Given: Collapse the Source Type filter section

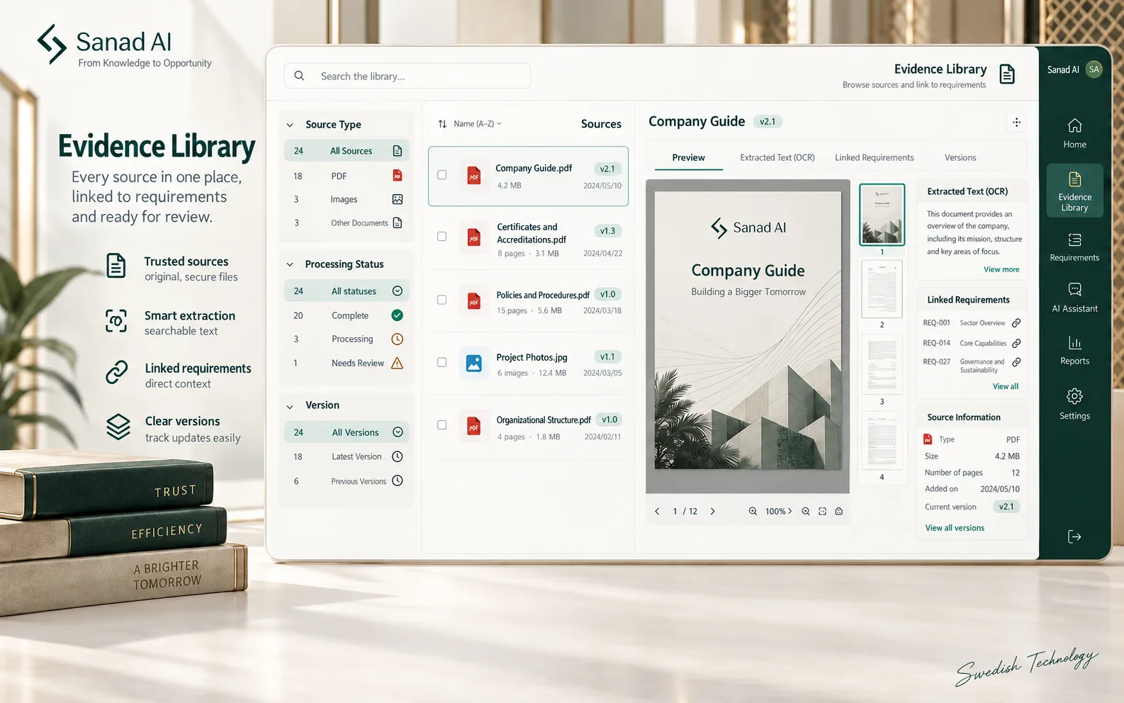Looking at the screenshot, I should click(290, 125).
